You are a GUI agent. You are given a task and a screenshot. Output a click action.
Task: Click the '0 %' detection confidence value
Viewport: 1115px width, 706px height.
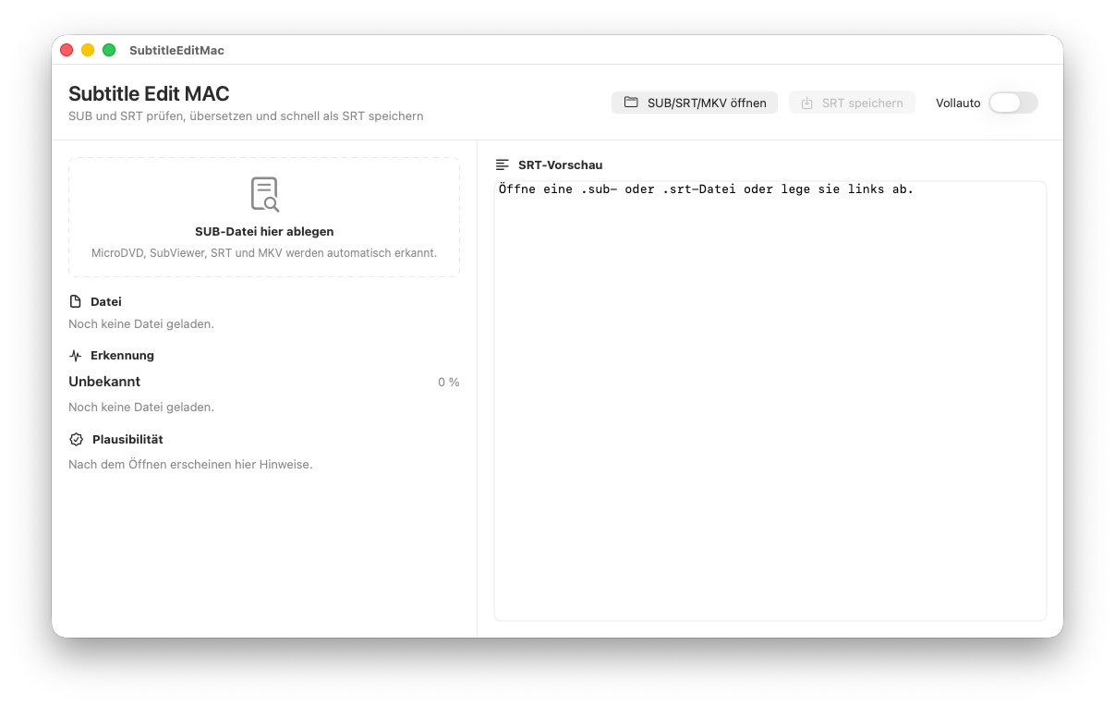[x=449, y=383]
